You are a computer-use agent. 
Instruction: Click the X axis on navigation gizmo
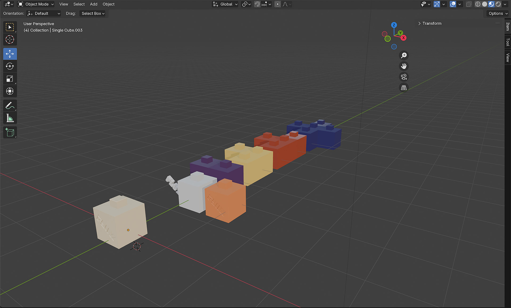point(403,38)
